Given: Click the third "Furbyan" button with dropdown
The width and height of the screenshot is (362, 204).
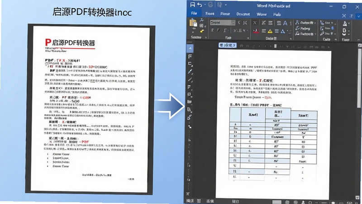Looking at the screenshot, I should point(305,34).
